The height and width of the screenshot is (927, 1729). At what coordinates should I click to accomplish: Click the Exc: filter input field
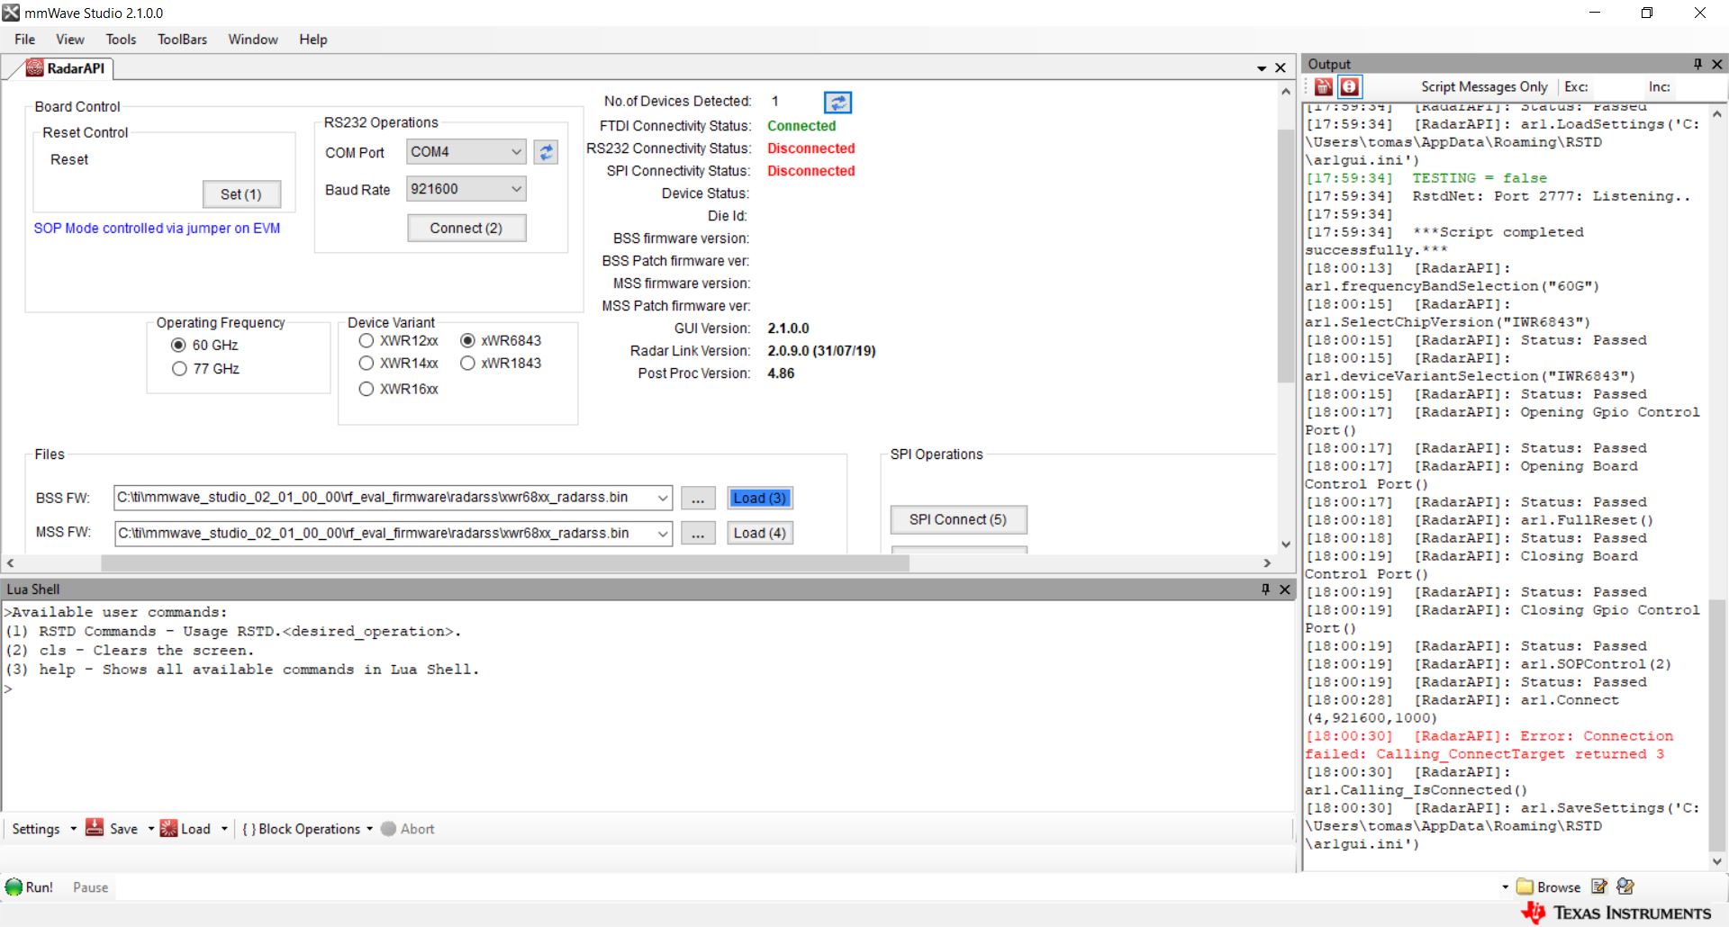click(1616, 86)
